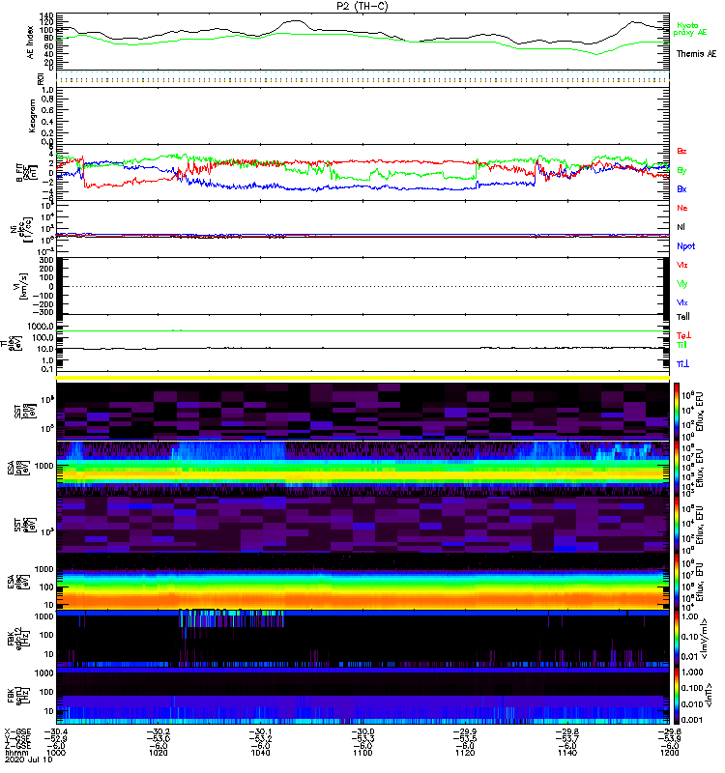Click the ESA elec Eflux color bar
Image resolution: width=725 pixels, height=773 pixels.
677,583
